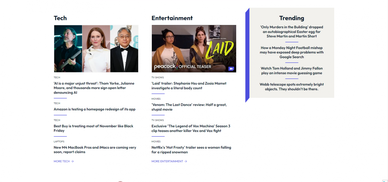Click the Laid official teaser thumbnail
388x182 pixels.
(x=194, y=49)
